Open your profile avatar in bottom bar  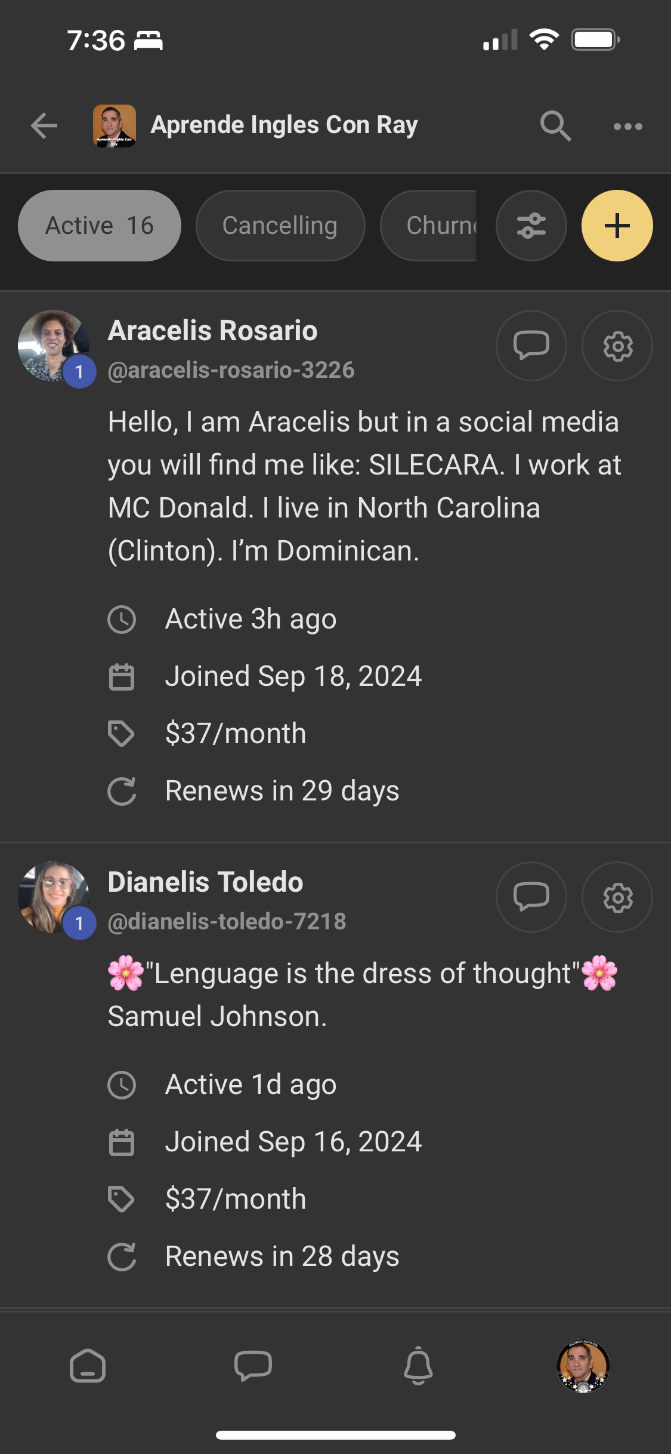point(583,1366)
